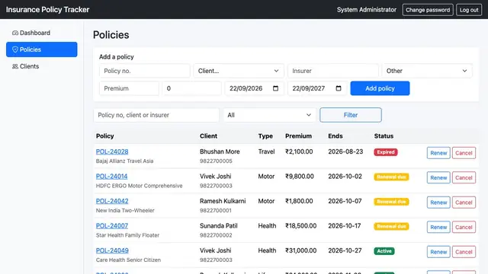Screen dimensions: 488x274
Task: Select Policies in the sidebar
Action: coord(41,49)
